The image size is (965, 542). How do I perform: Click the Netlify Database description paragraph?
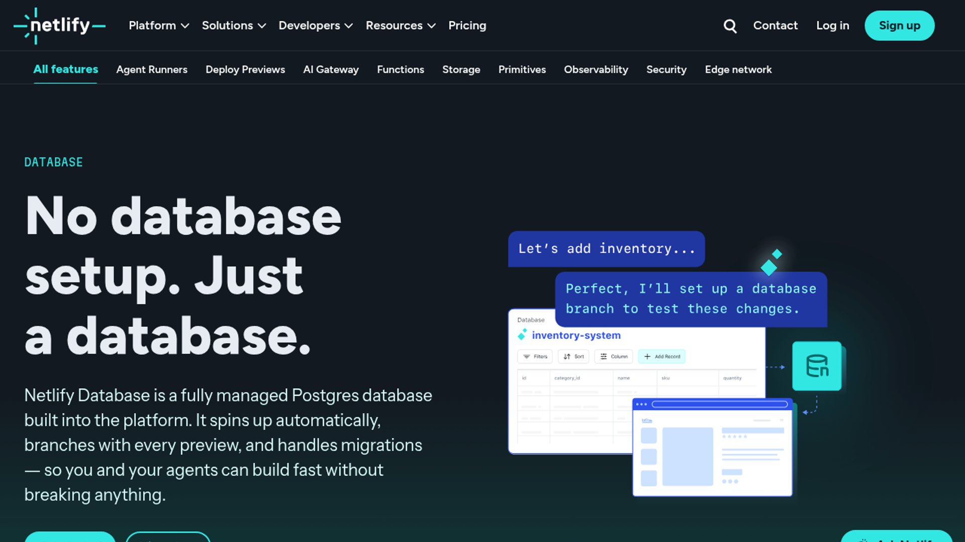coord(228,445)
